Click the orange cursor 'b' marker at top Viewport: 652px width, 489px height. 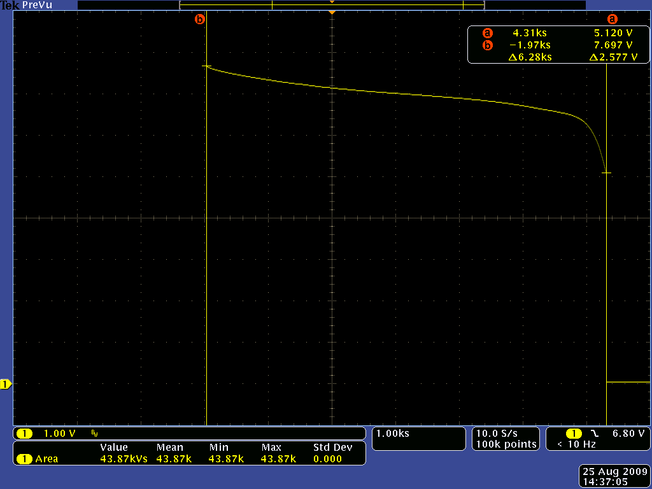[200, 19]
